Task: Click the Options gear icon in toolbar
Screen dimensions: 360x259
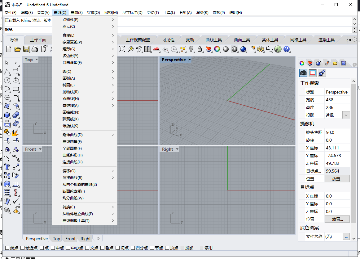Action: (260, 49)
